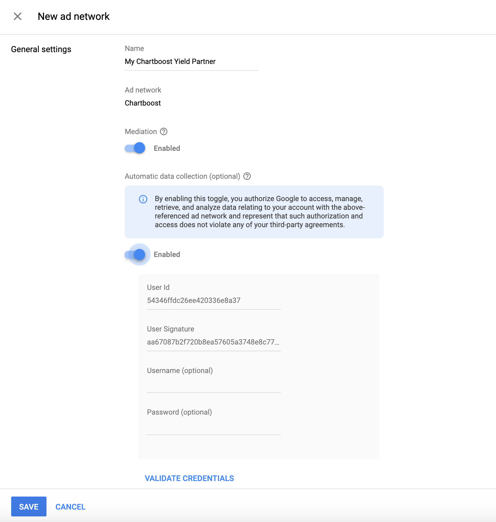Click the General settings label
Viewport: 496px width, 522px height.
41,49
